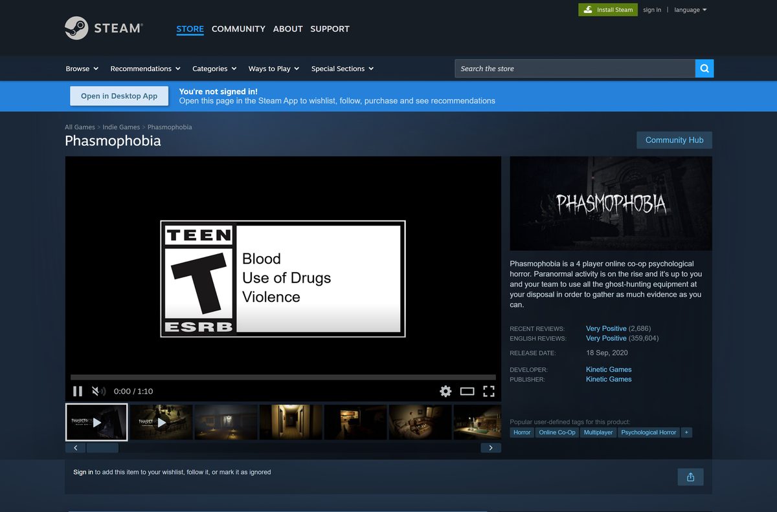Click publisher Kinetic Games link

coord(609,379)
